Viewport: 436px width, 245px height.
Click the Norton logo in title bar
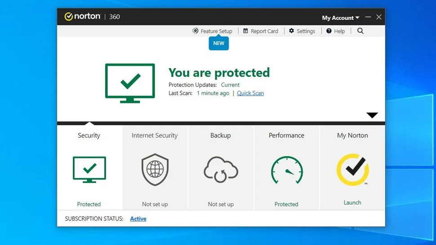83,17
